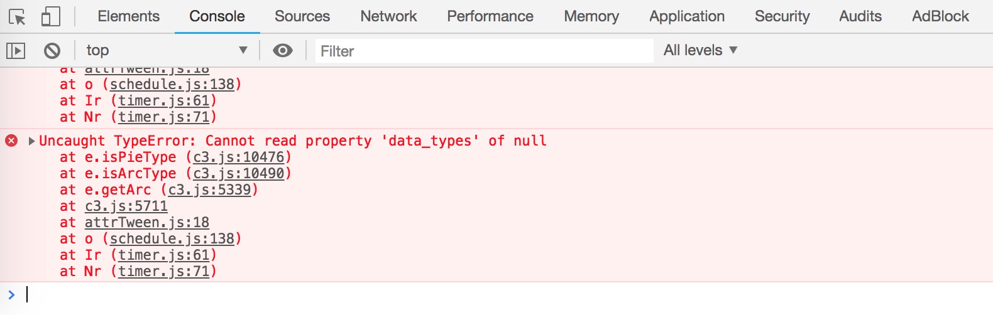Open the c3.js:5339 source link
This screenshot has width=993, height=315.
(209, 190)
